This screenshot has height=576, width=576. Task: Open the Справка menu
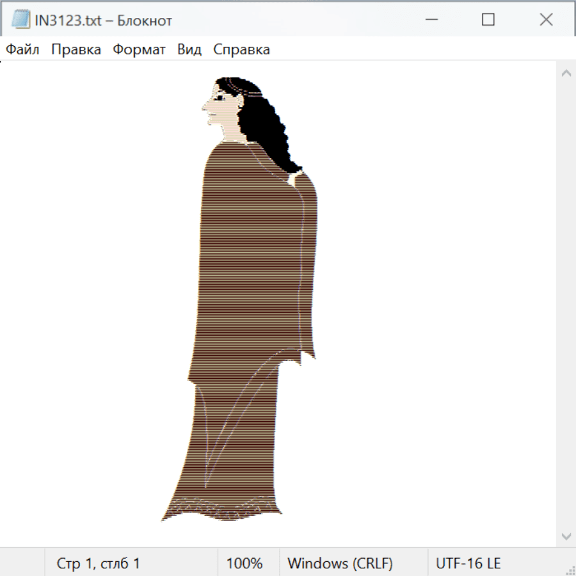[241, 49]
